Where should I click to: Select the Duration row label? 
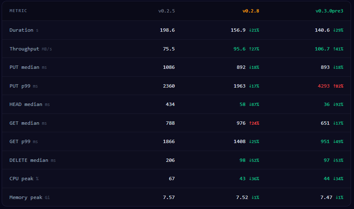21,30
